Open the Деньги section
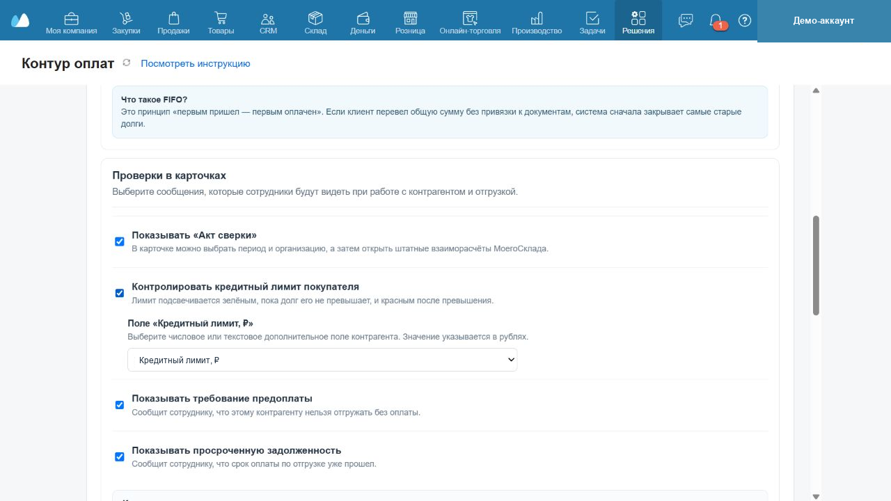 (x=363, y=21)
